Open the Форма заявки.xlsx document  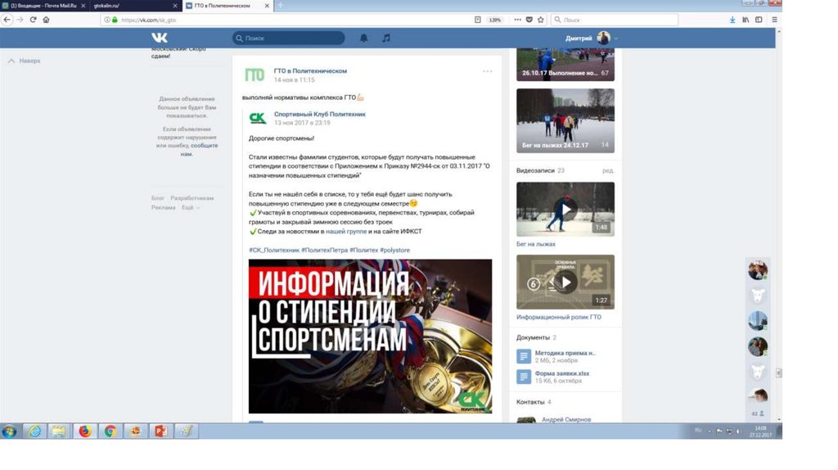click(561, 373)
